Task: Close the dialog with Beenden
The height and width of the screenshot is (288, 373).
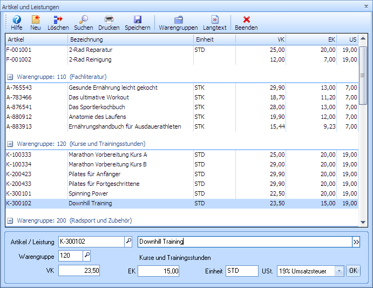Action: pyautogui.click(x=246, y=23)
